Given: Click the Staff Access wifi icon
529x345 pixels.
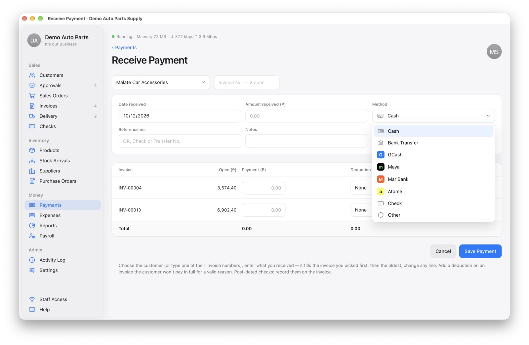Looking at the screenshot, I should click(x=32, y=300).
